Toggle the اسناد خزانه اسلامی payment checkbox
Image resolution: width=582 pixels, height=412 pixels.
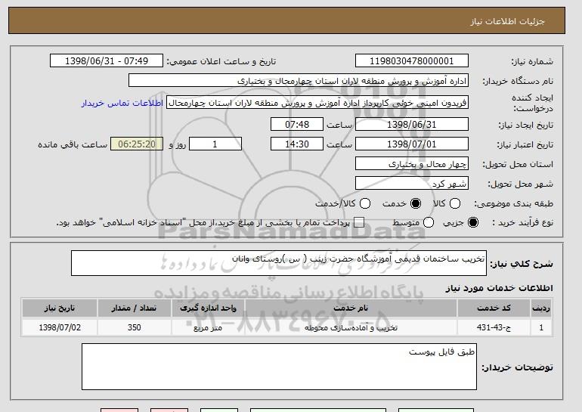[358, 222]
